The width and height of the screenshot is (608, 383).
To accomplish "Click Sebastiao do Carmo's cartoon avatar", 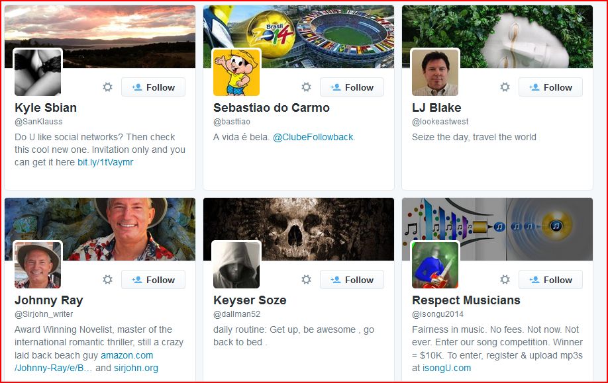I will pyautogui.click(x=236, y=72).
